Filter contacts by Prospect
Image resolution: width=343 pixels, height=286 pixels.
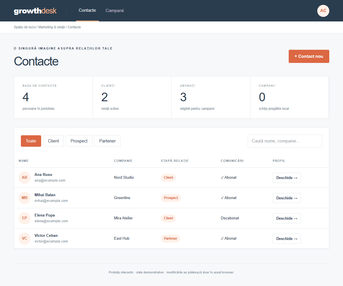[79, 141]
